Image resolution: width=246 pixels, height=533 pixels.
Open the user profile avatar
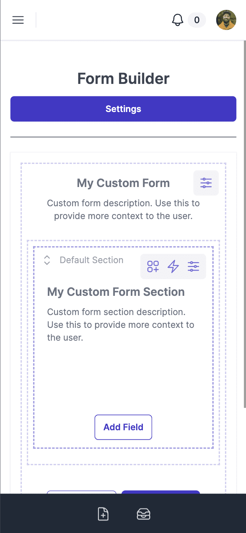226,20
